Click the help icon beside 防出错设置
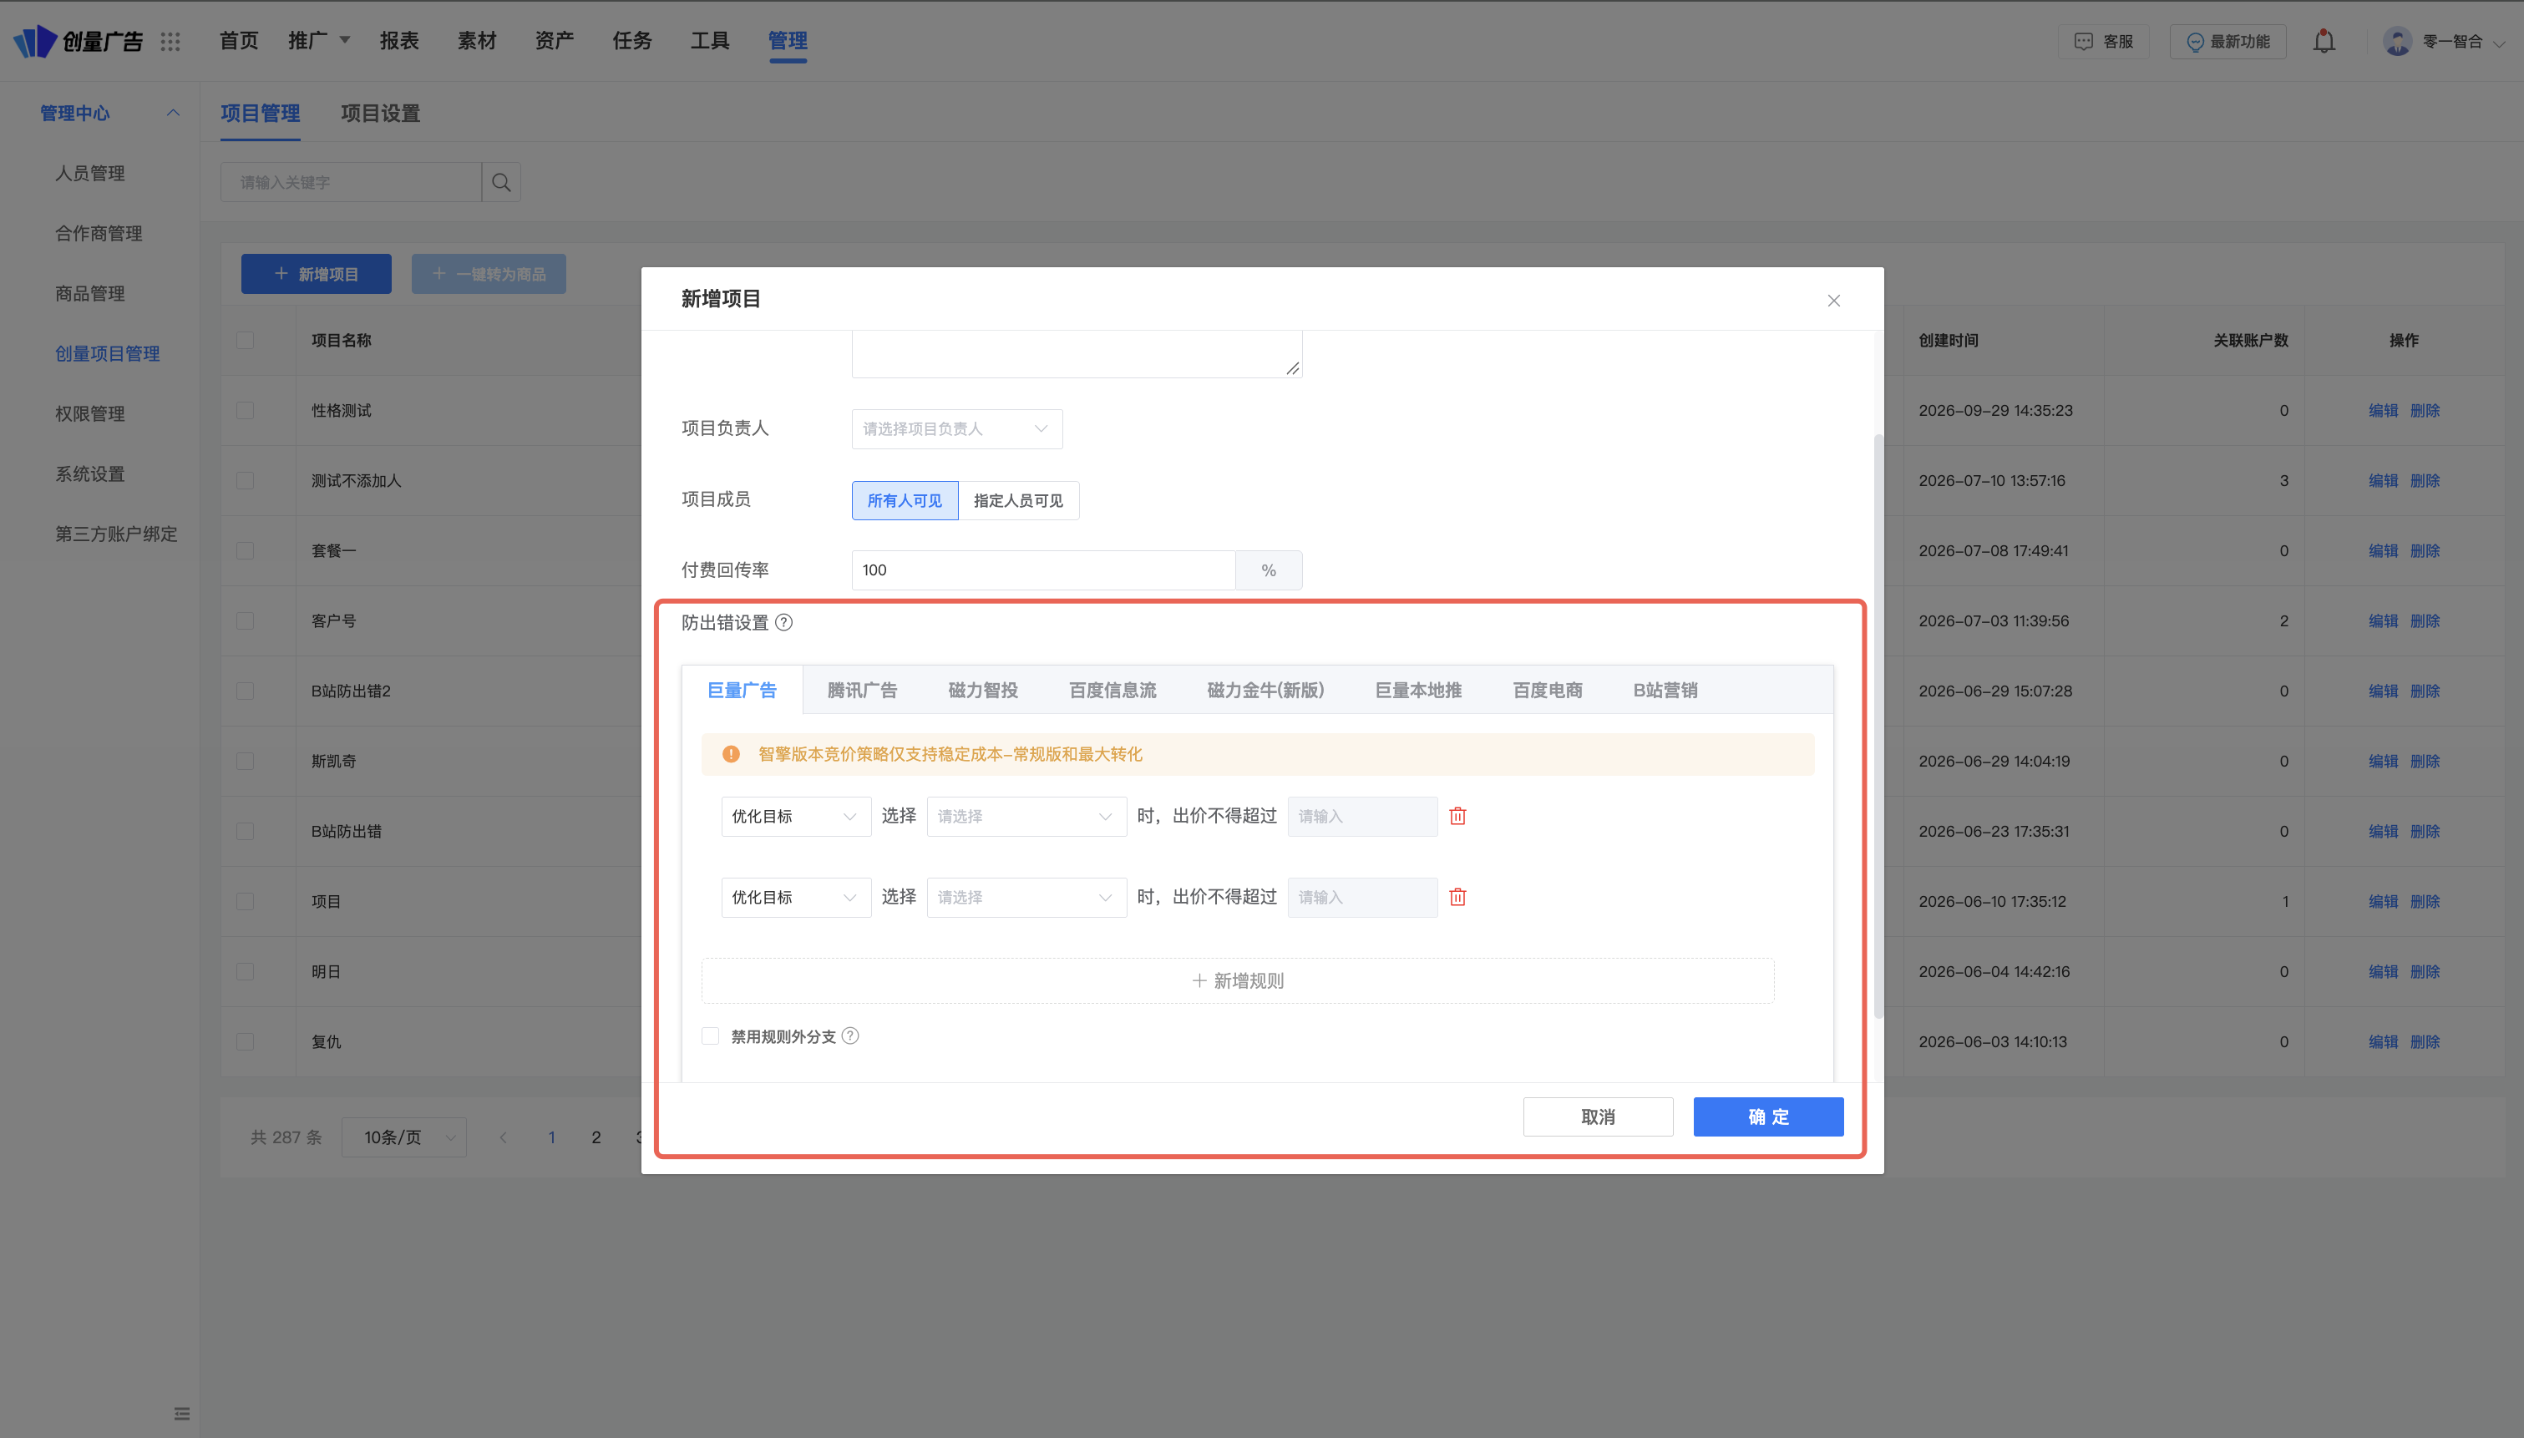The height and width of the screenshot is (1438, 2524). pyautogui.click(x=784, y=622)
